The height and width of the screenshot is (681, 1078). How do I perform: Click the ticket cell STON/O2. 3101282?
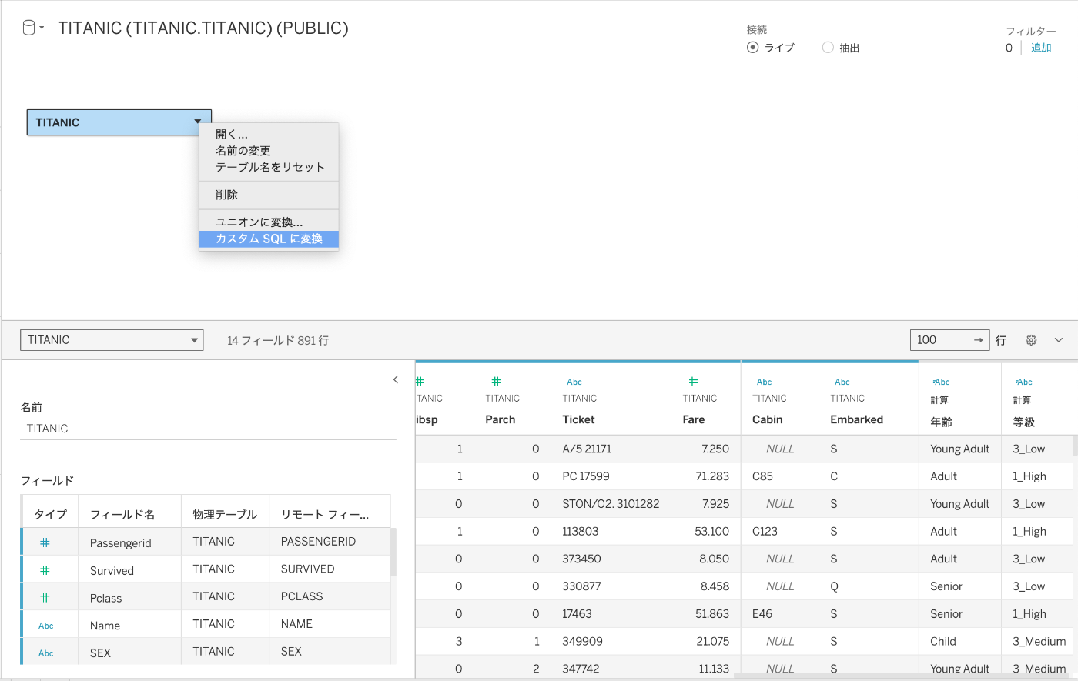[x=611, y=504]
